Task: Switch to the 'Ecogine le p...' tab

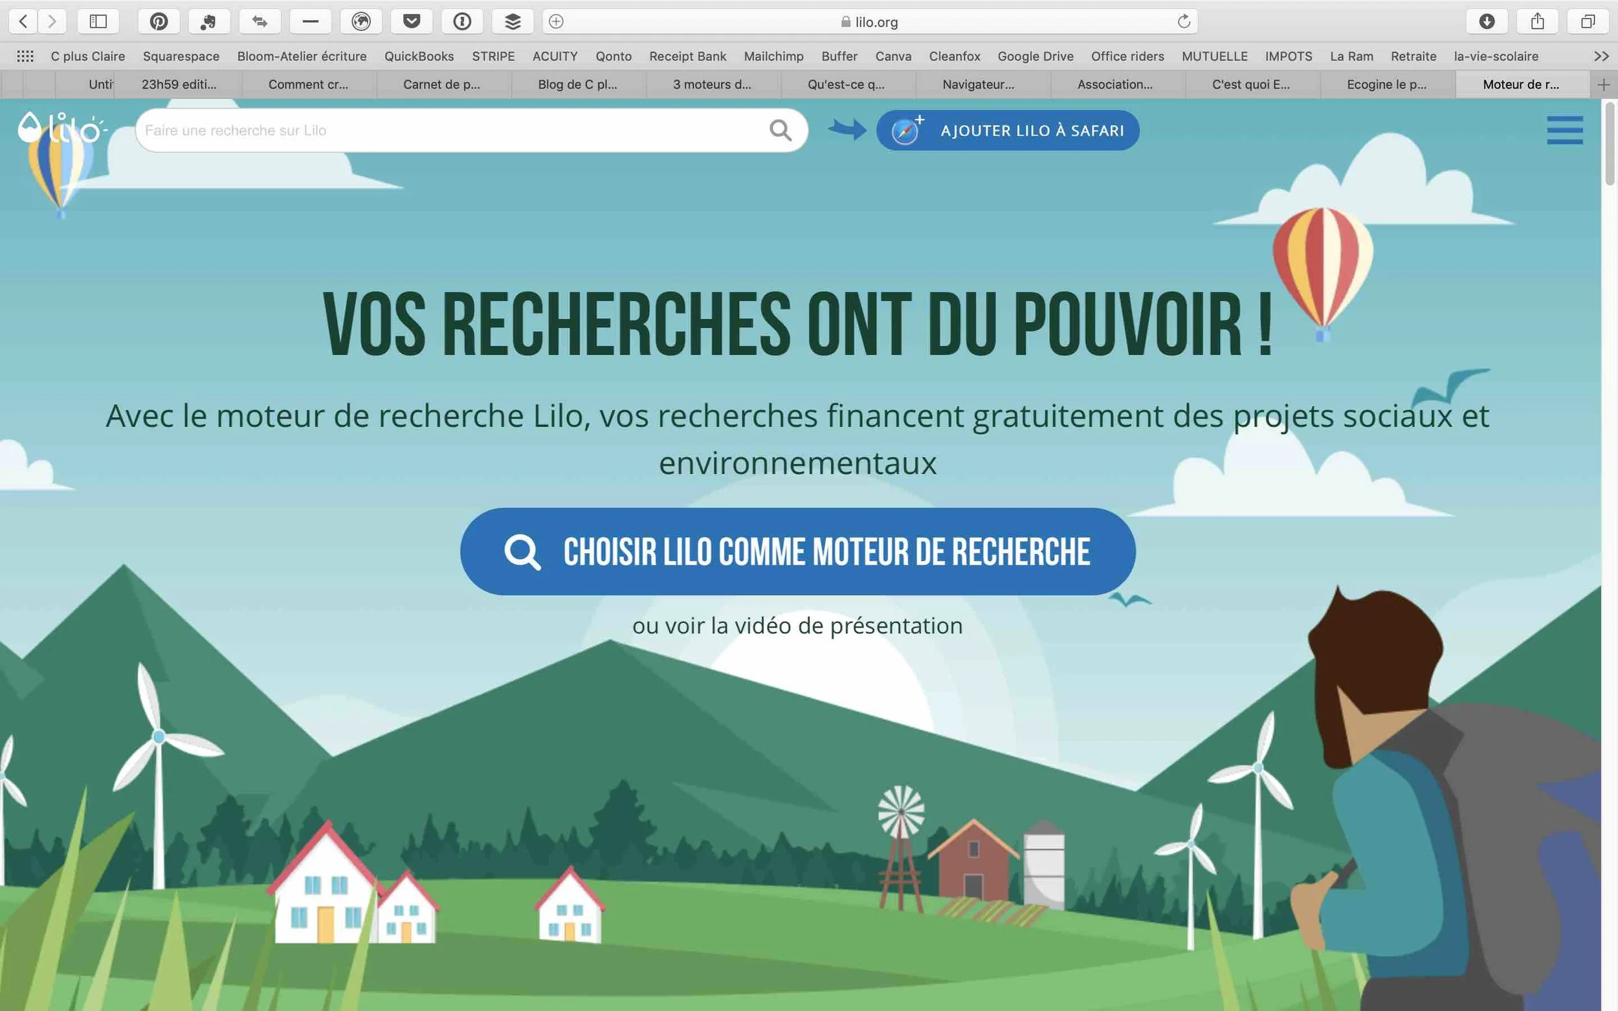Action: 1386,84
